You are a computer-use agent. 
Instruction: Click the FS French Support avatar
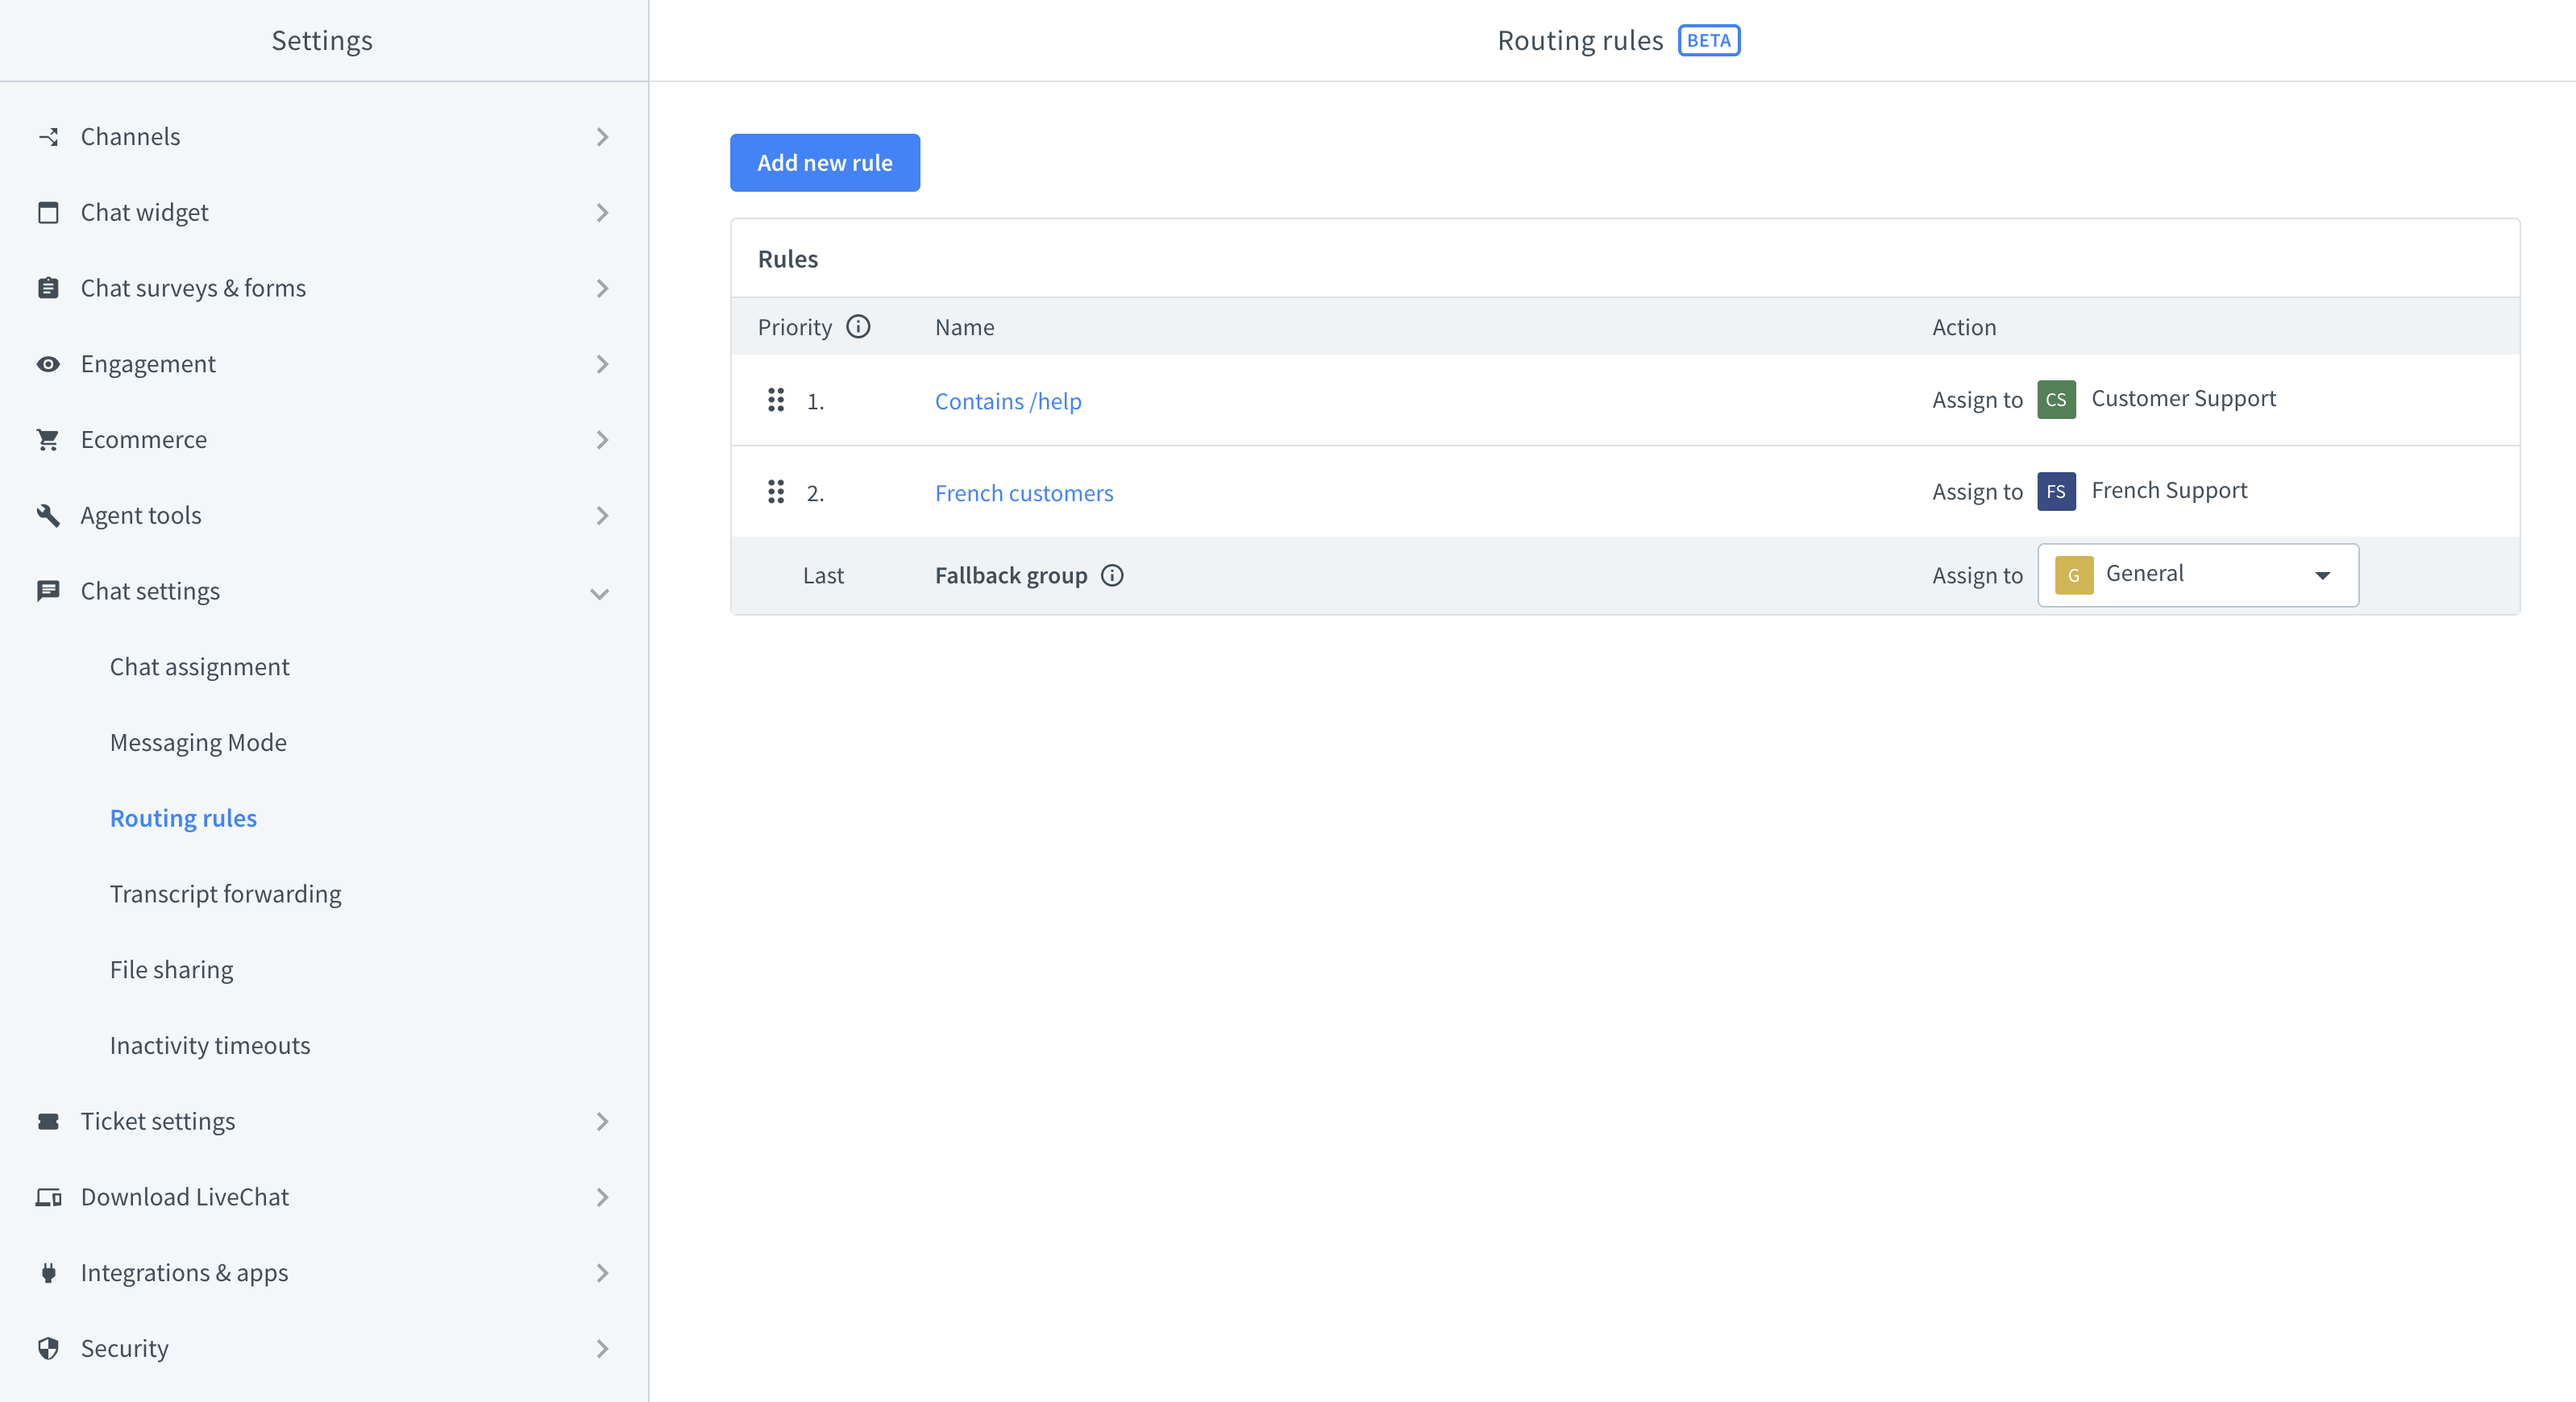pos(2056,492)
